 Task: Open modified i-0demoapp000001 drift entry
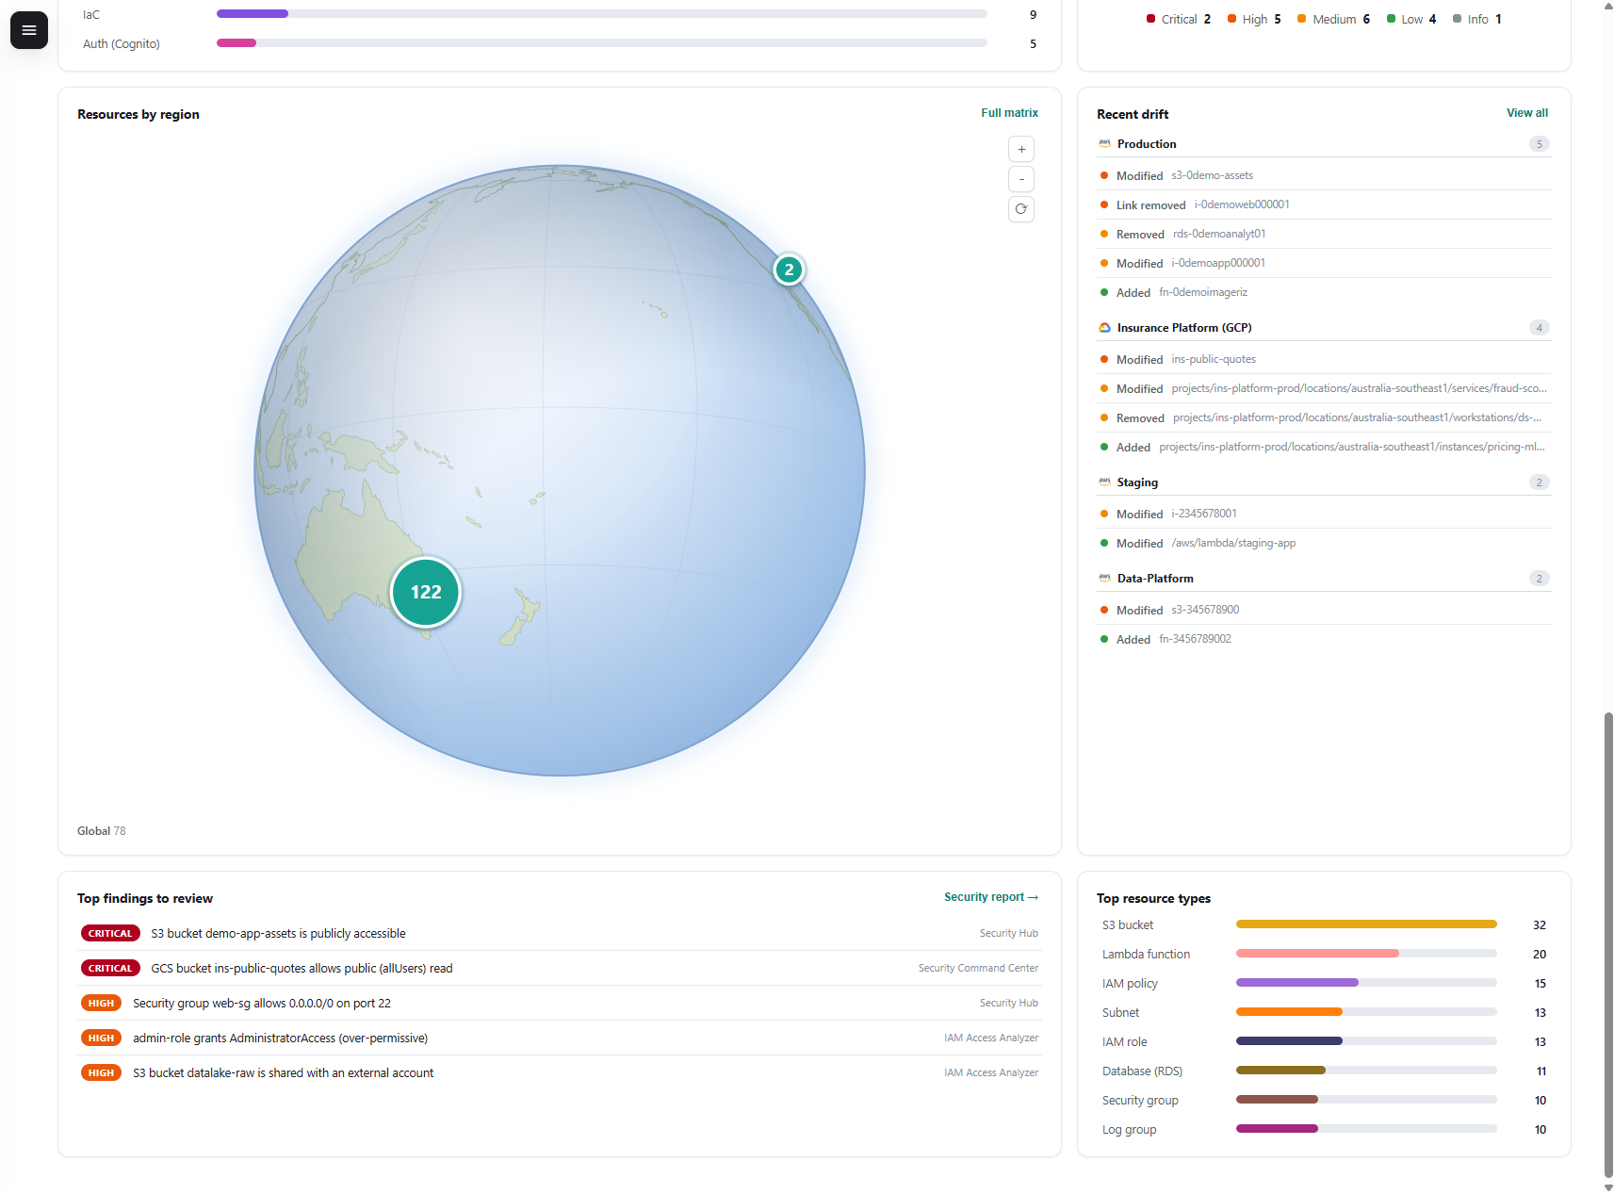[1324, 264]
